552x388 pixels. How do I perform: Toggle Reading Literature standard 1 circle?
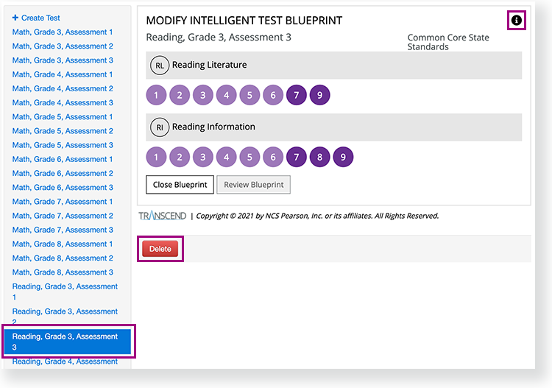pyautogui.click(x=156, y=95)
